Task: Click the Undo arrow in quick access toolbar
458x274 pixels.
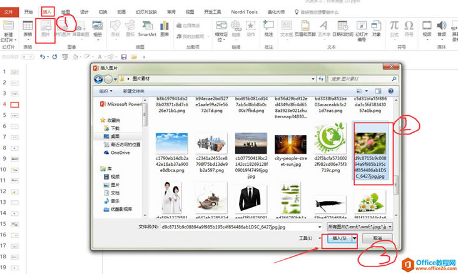Action: 43,57
